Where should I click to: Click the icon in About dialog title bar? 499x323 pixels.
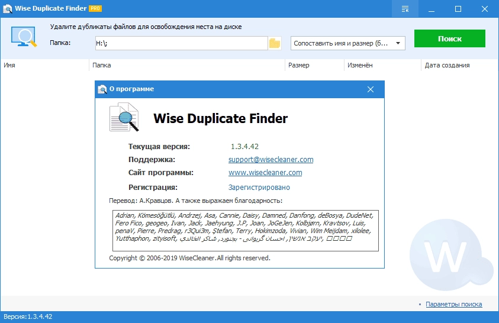pos(102,89)
